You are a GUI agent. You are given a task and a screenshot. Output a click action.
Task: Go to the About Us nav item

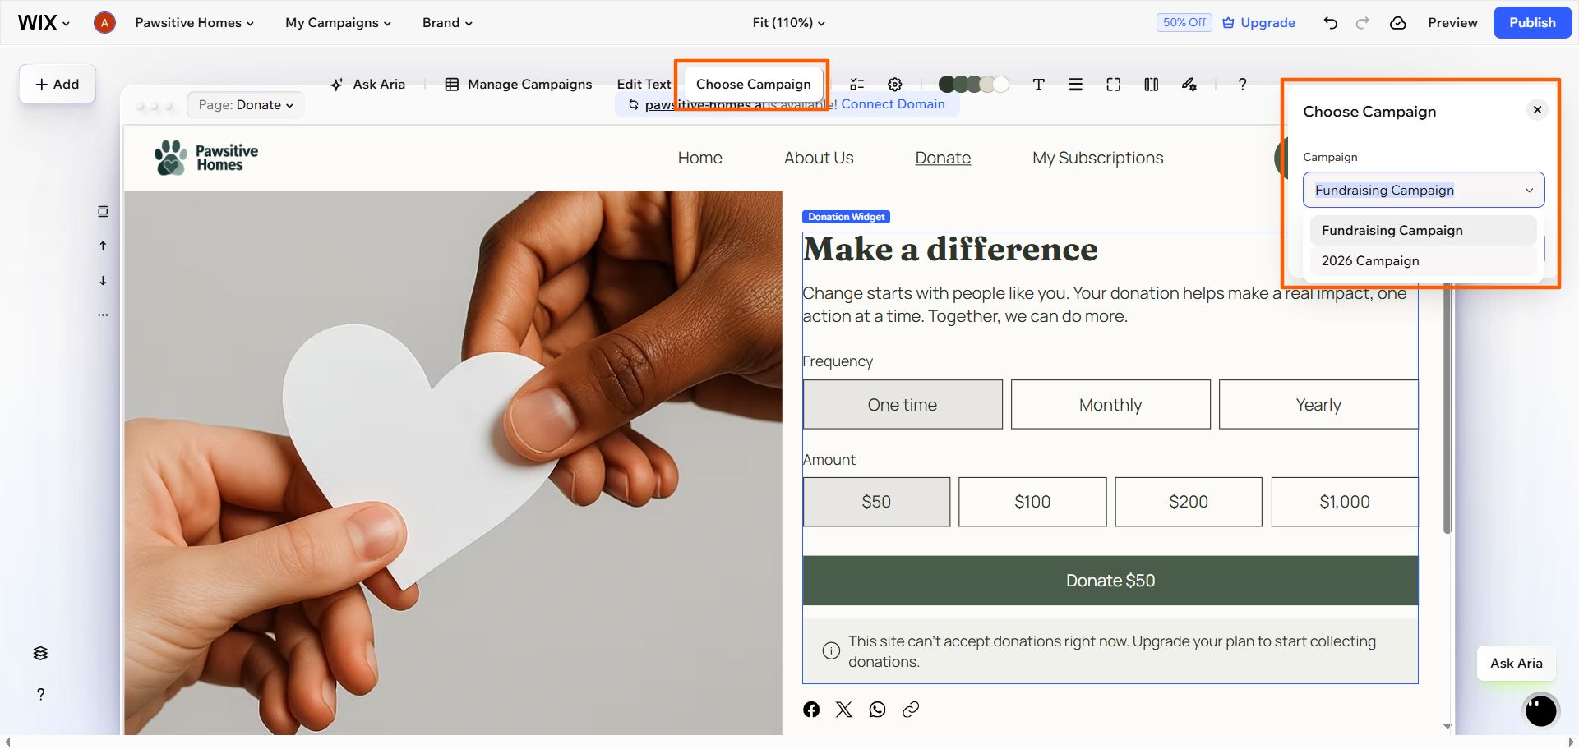819,158
